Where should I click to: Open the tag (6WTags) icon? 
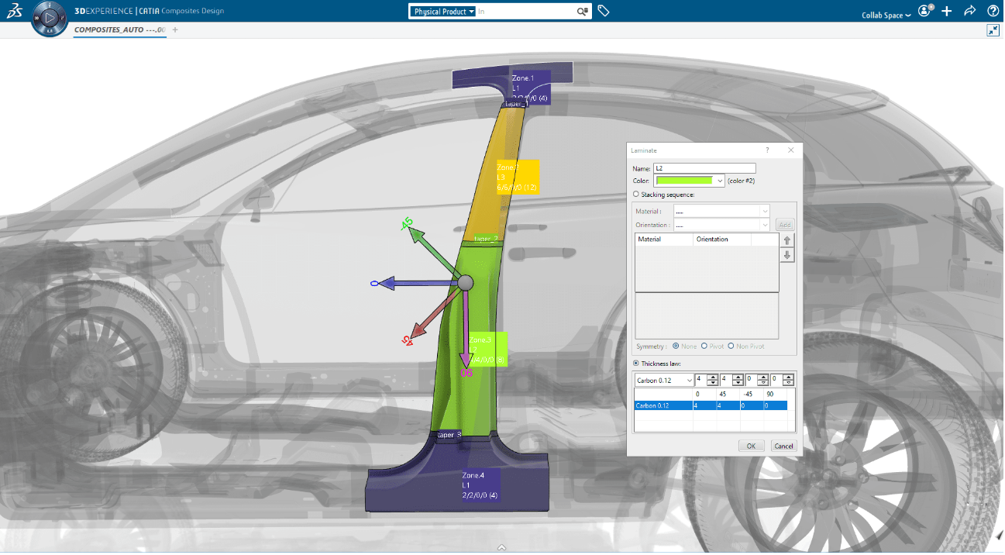[604, 12]
